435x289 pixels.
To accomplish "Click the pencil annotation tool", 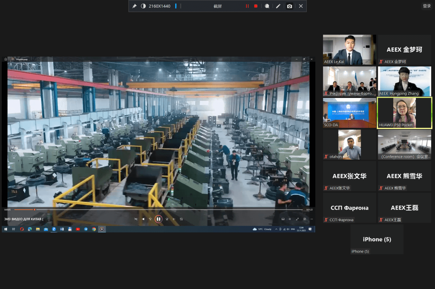I will [x=278, y=6].
